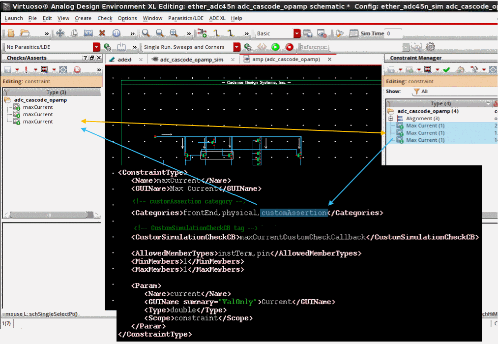This screenshot has height=344, width=498.
Task: Open the Basic workspace dropdown
Action: [297, 33]
